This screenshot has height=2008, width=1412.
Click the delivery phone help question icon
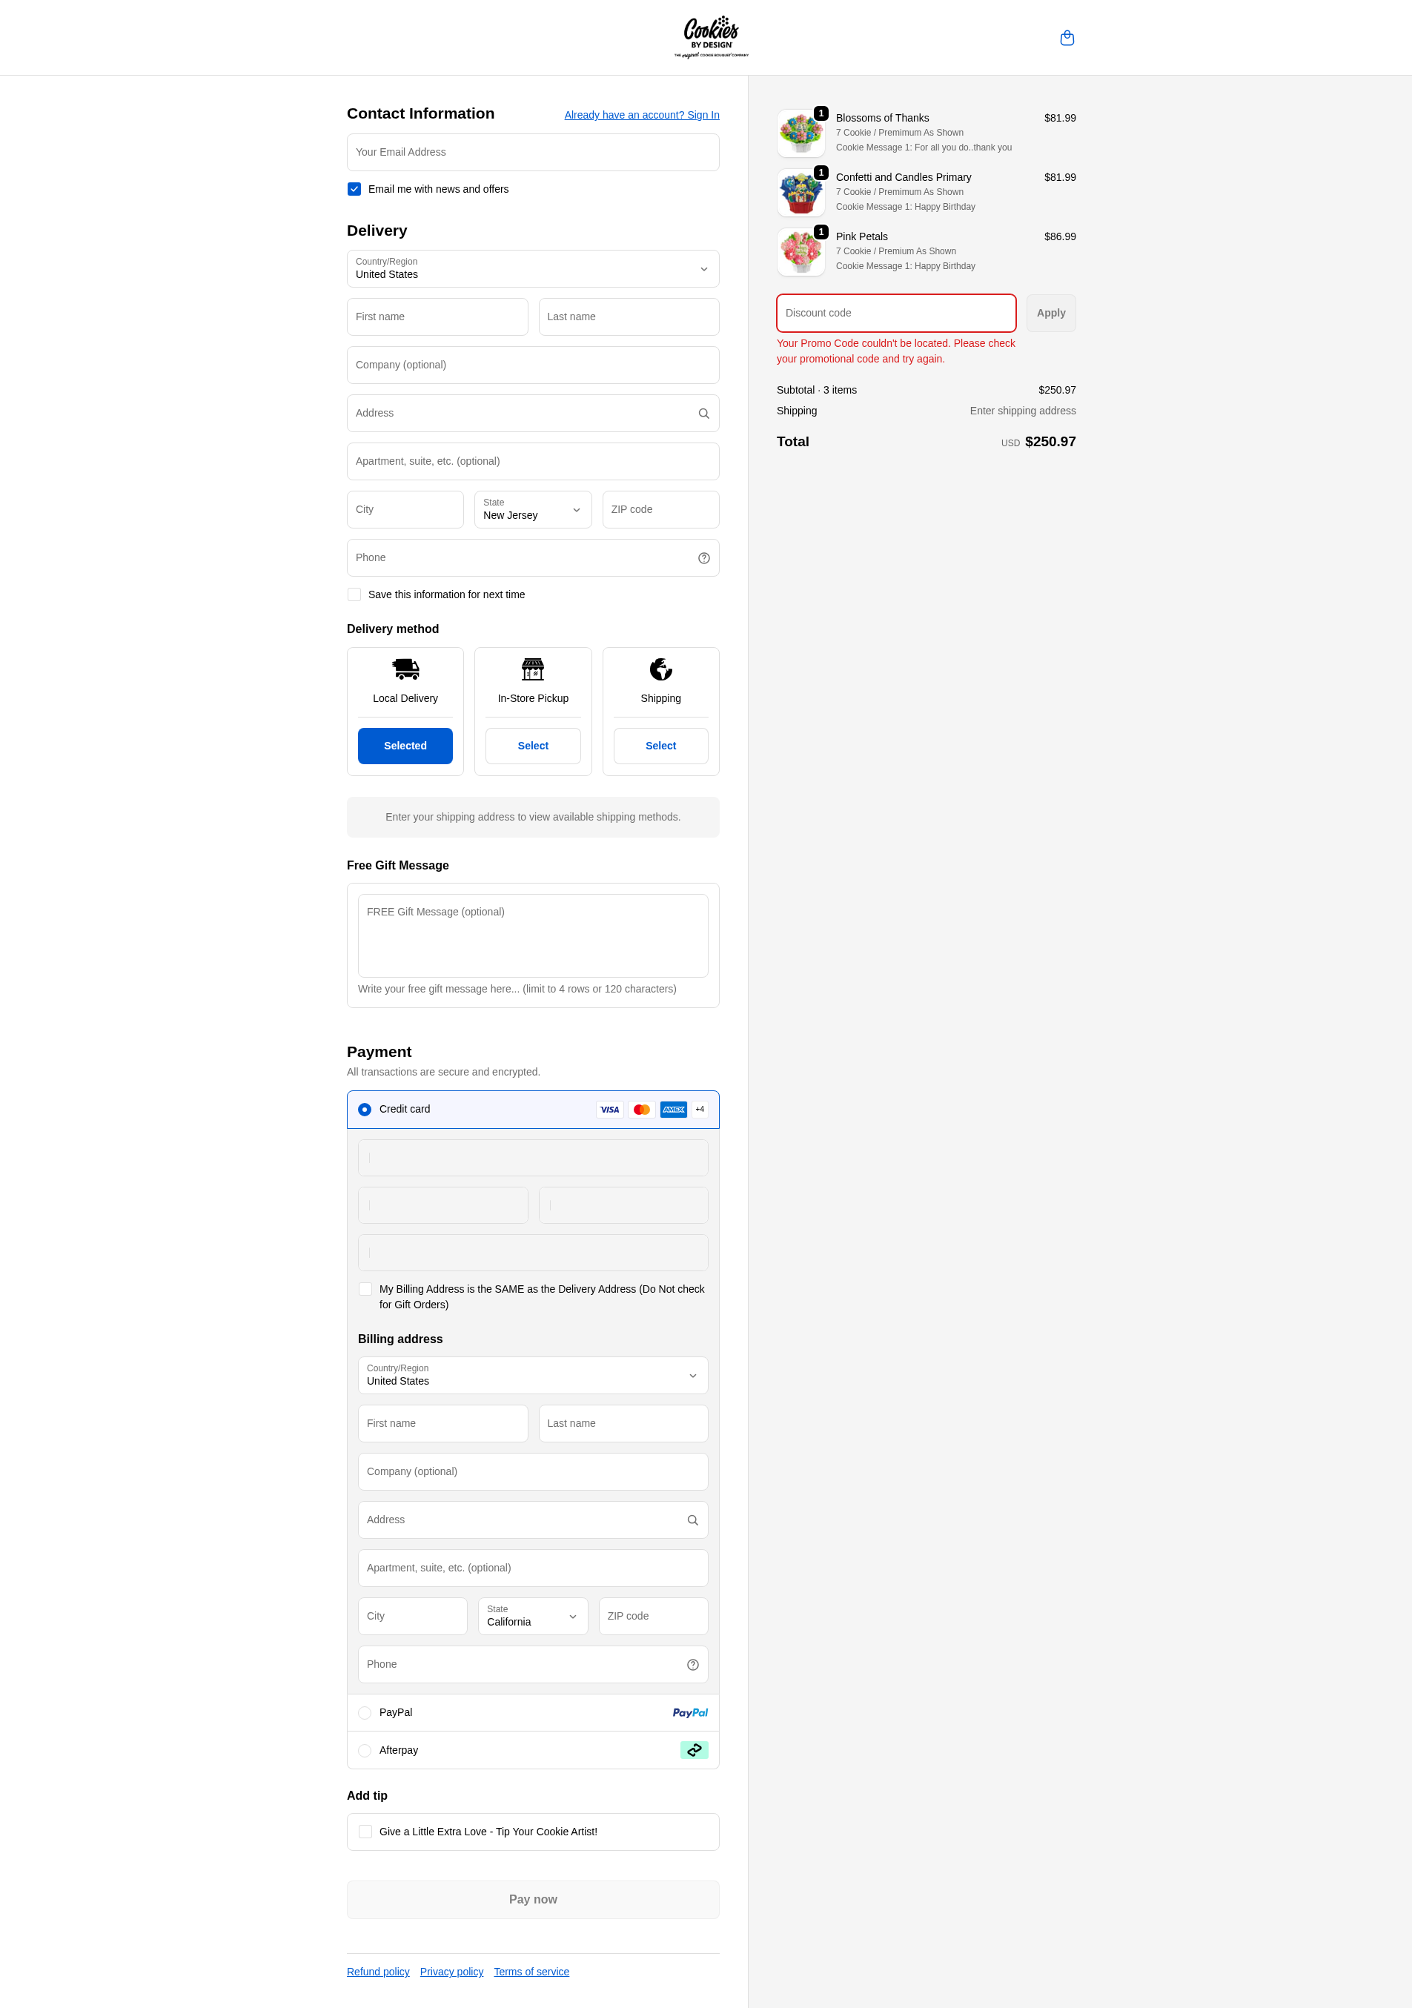click(704, 558)
